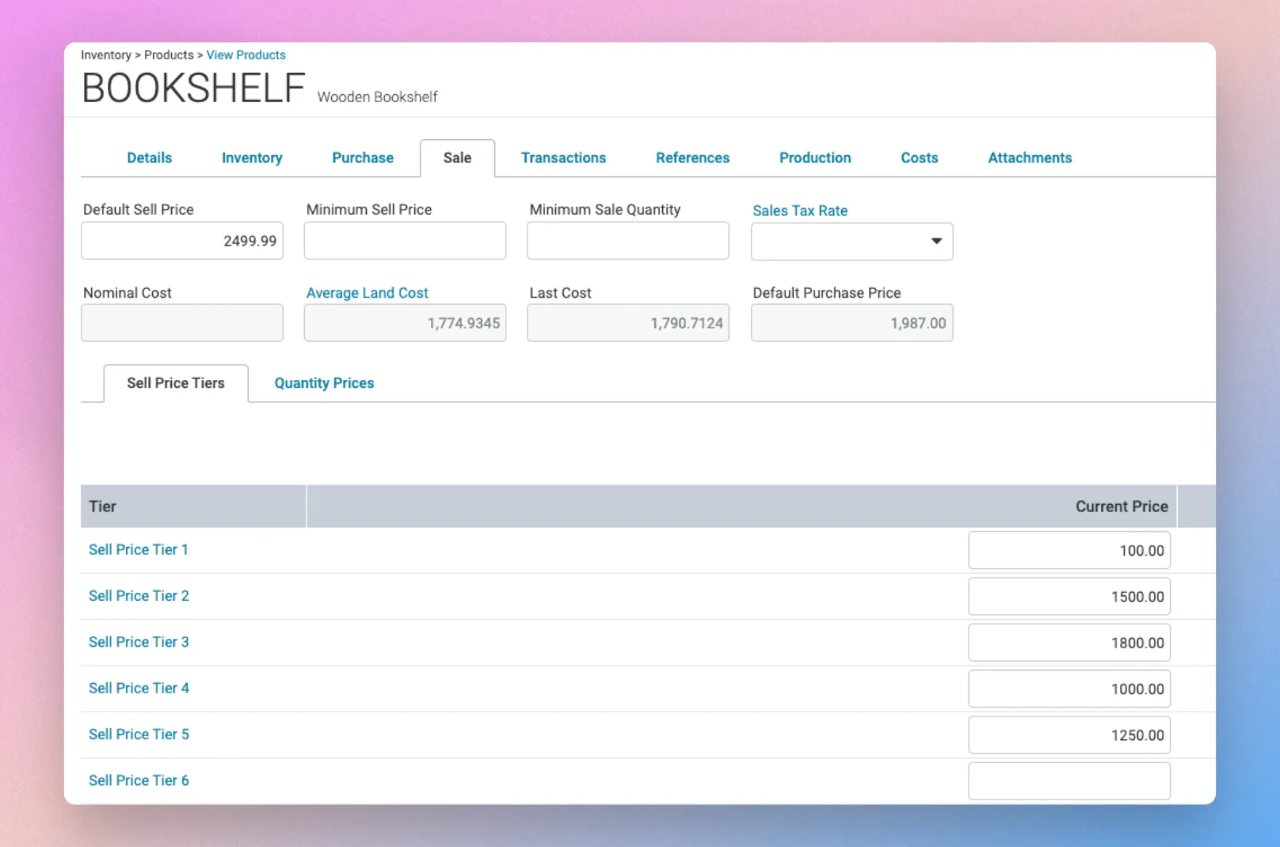Screen dimensions: 1280x847
Task: Click the Wooden Bookshelf description text
Action: pyautogui.click(x=377, y=97)
